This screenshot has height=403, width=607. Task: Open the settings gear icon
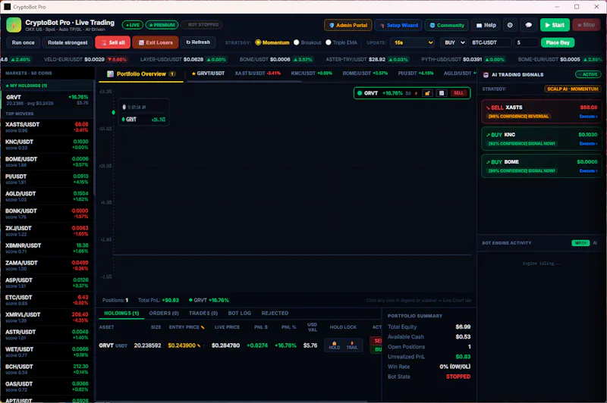pos(510,25)
